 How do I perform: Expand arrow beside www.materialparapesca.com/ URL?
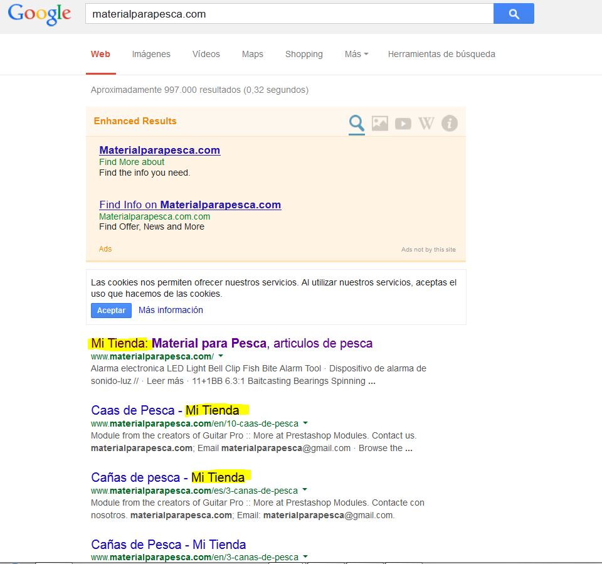coord(221,356)
